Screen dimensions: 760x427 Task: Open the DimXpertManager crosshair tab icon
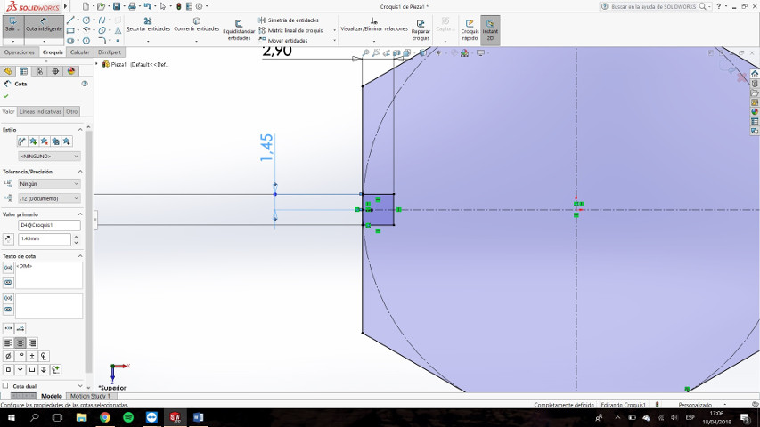(x=55, y=71)
